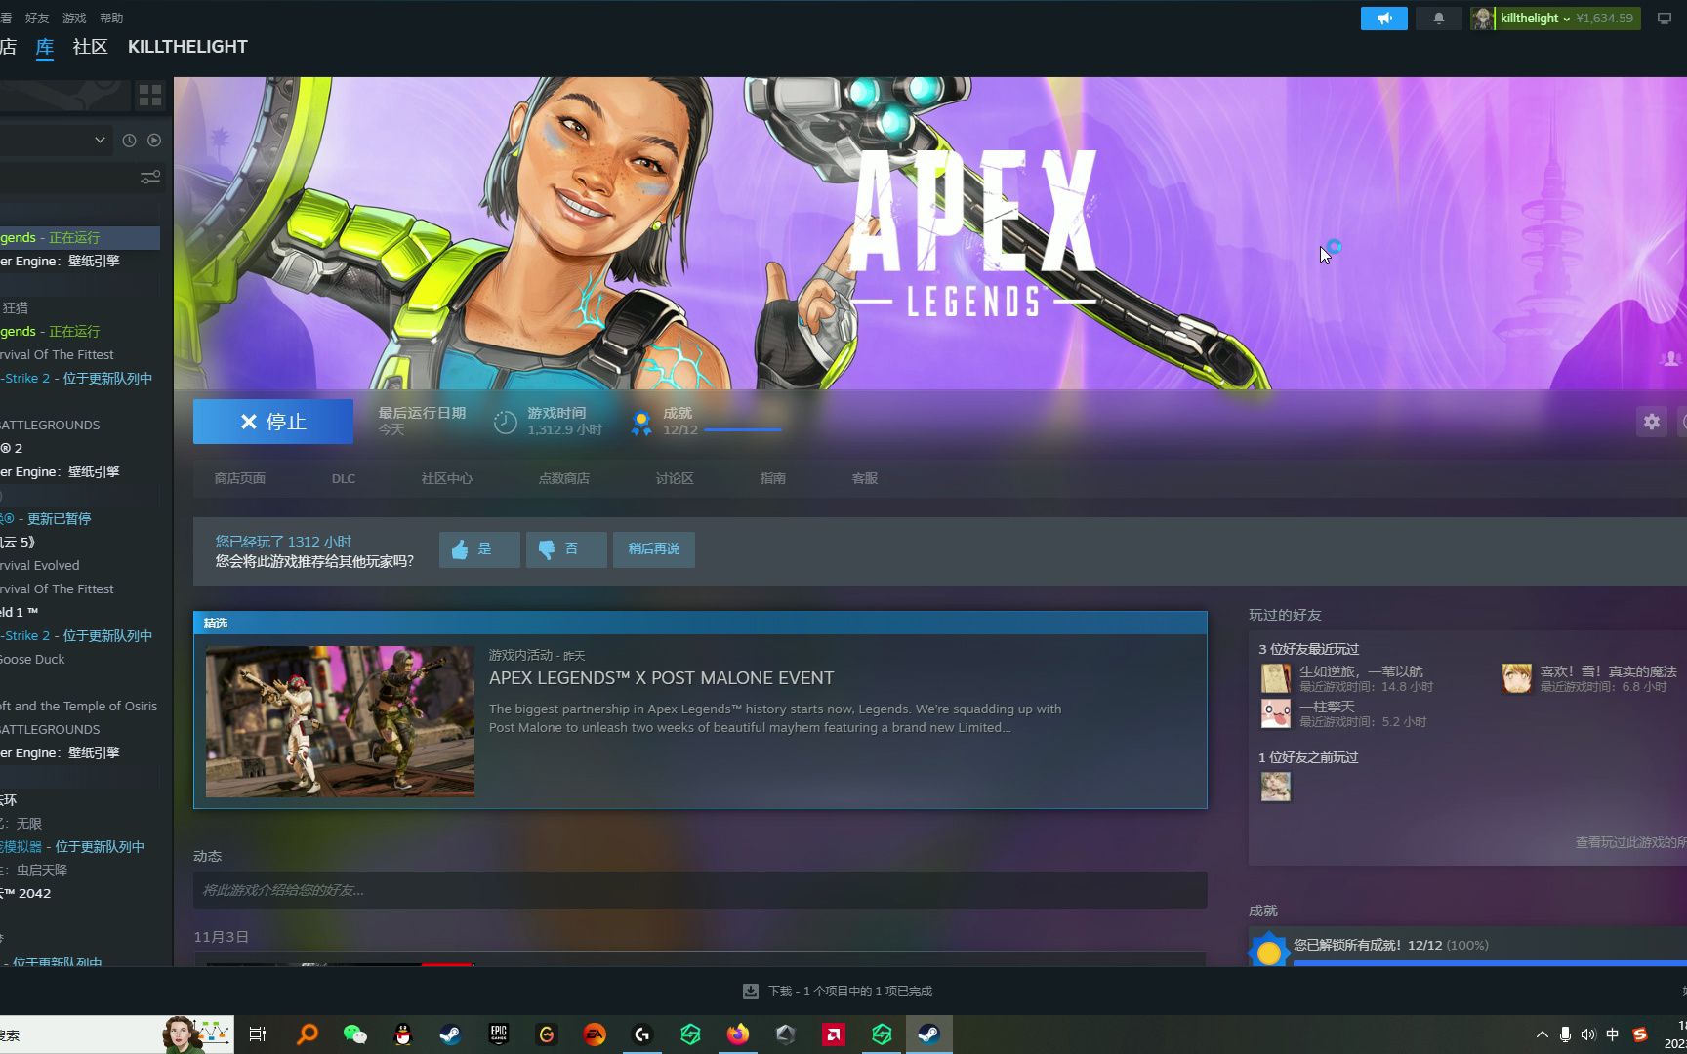1687x1054 pixels.
Task: Open the APEX LEGENDS X POST MALONE event
Action: click(x=661, y=677)
